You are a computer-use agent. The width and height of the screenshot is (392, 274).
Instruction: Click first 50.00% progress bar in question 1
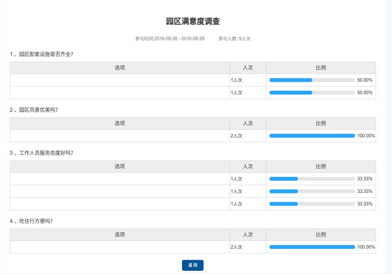(312, 80)
